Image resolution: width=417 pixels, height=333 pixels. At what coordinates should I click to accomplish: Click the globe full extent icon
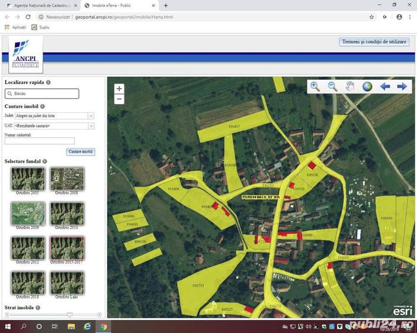[x=367, y=86]
